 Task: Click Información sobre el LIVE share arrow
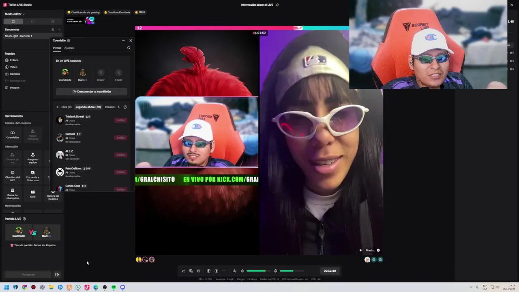pos(277,5)
